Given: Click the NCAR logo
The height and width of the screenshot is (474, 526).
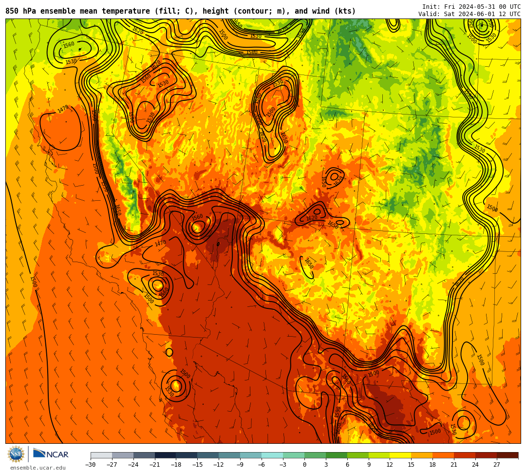Looking at the screenshot, I should coord(51,454).
